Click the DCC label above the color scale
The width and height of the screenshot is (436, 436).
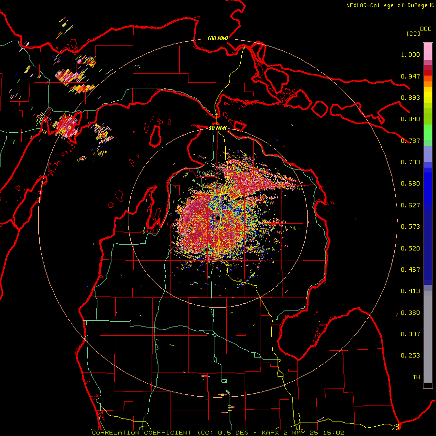tap(425, 29)
